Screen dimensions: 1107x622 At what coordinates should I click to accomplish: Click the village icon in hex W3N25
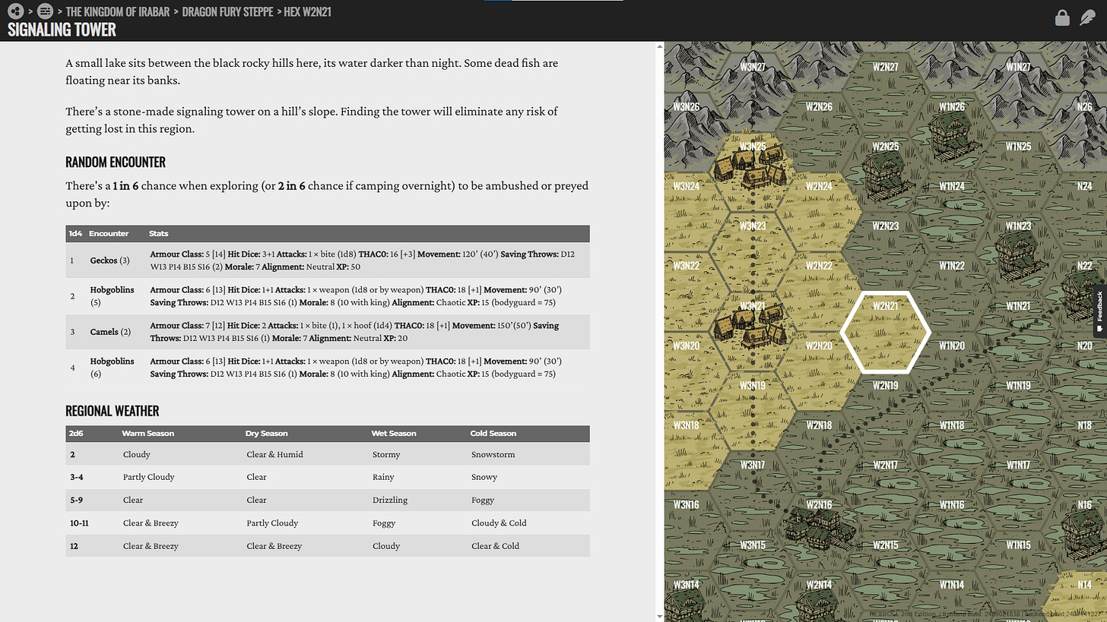pyautogui.click(x=752, y=169)
